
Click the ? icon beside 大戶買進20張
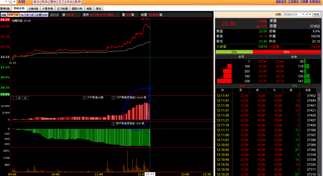click(84, 98)
